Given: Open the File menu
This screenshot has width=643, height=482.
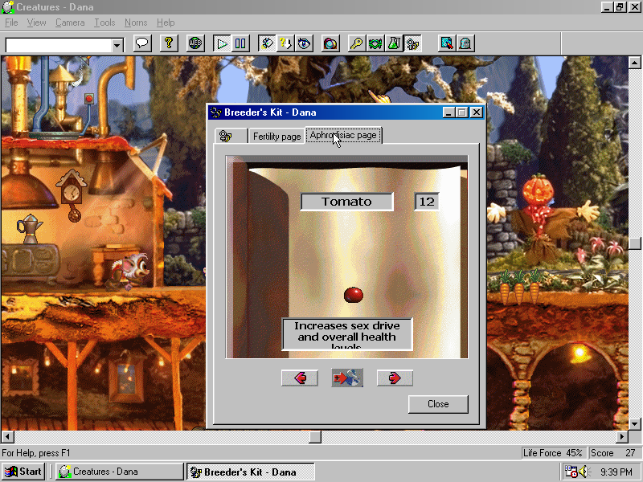Looking at the screenshot, I should pos(11,22).
